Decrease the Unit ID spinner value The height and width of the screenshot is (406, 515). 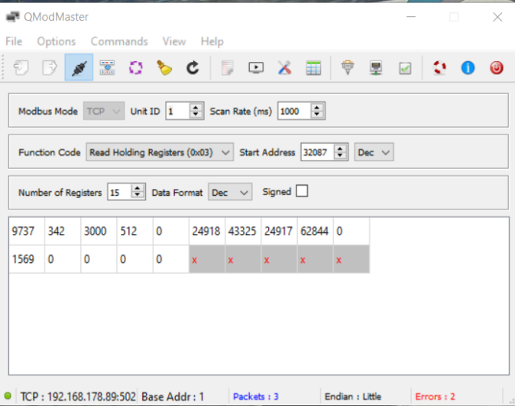point(196,115)
